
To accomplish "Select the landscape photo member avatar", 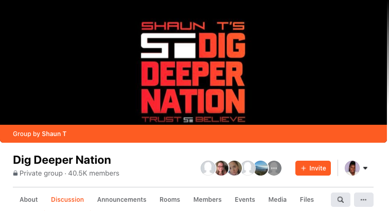I will tap(261, 168).
